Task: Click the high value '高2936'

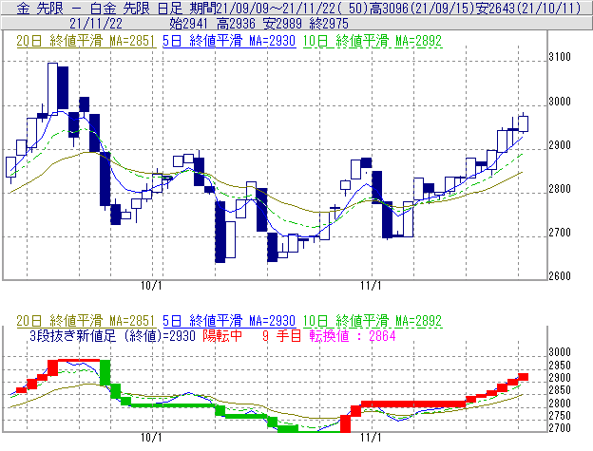Action: click(x=236, y=24)
